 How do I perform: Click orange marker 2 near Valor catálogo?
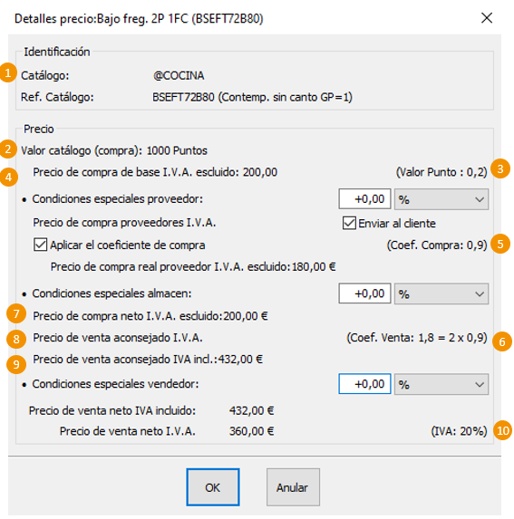(x=8, y=149)
